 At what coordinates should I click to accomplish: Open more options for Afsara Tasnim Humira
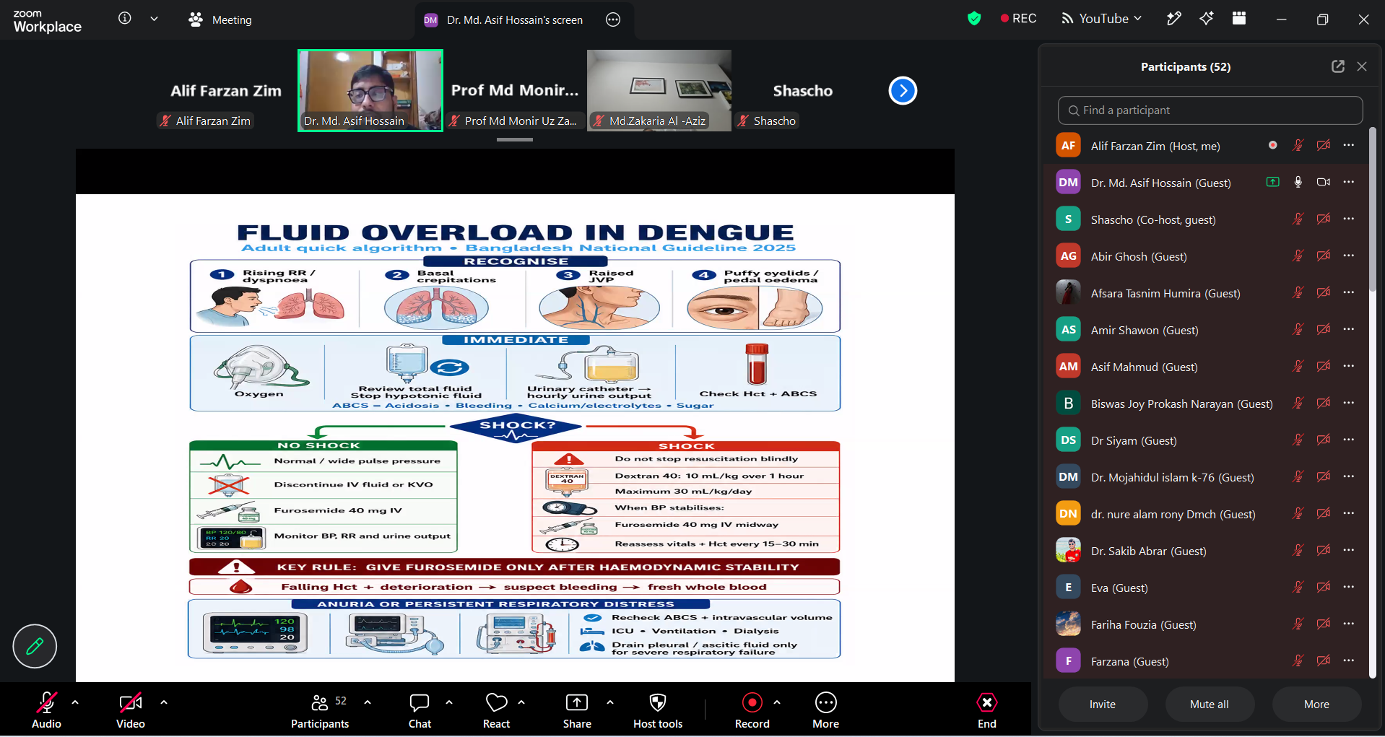point(1349,292)
